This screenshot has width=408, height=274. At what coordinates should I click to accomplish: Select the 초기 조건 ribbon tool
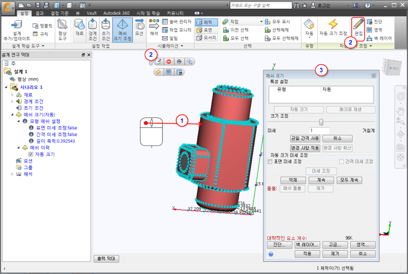coord(106,30)
